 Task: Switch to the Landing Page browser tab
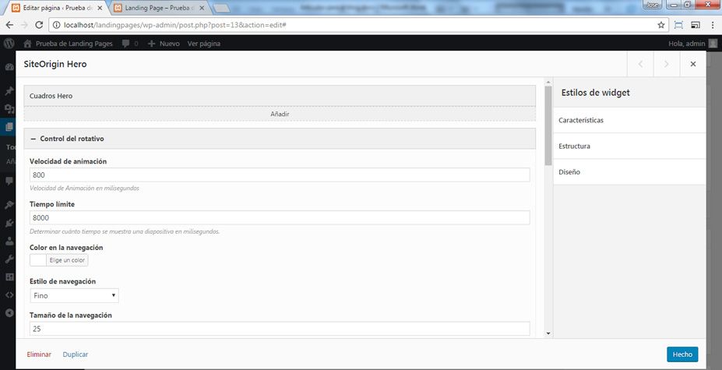click(x=159, y=8)
